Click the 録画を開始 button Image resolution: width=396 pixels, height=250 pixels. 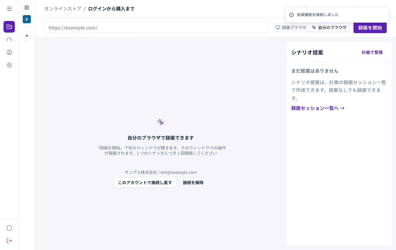pyautogui.click(x=370, y=28)
